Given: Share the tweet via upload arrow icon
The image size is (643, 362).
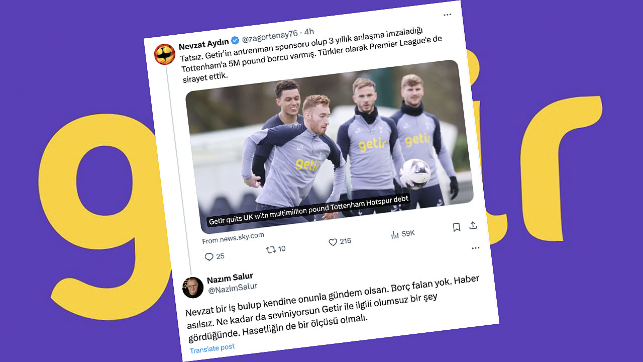Looking at the screenshot, I should click(x=473, y=225).
